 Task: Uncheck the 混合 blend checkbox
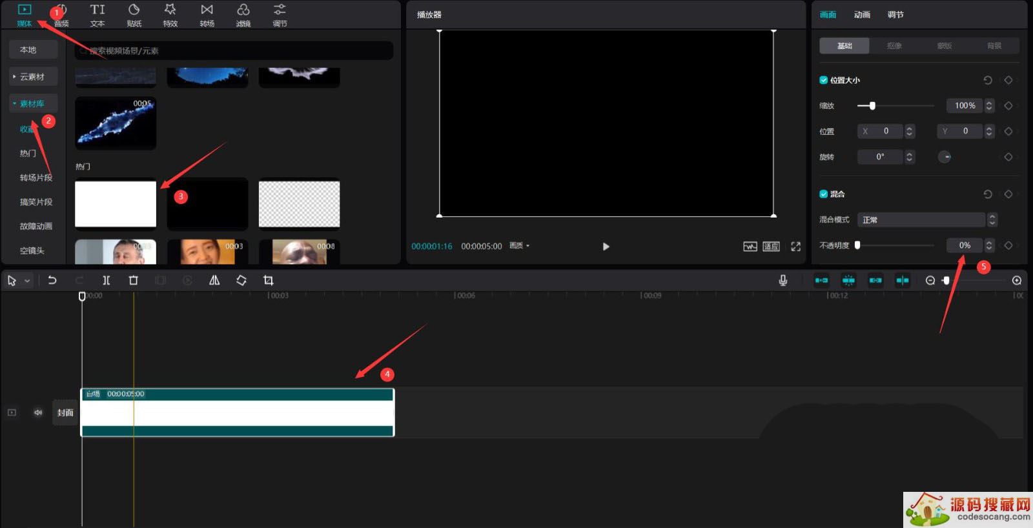click(x=824, y=194)
